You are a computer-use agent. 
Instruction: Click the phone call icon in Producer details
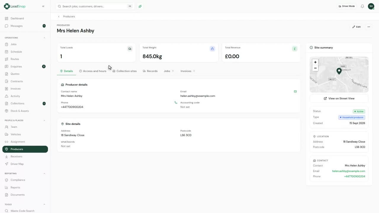[176, 103]
